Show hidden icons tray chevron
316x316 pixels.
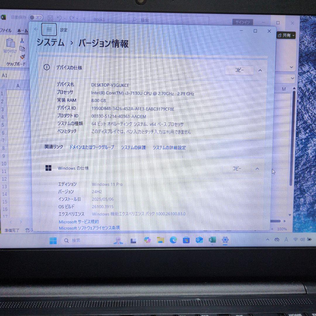267,240
